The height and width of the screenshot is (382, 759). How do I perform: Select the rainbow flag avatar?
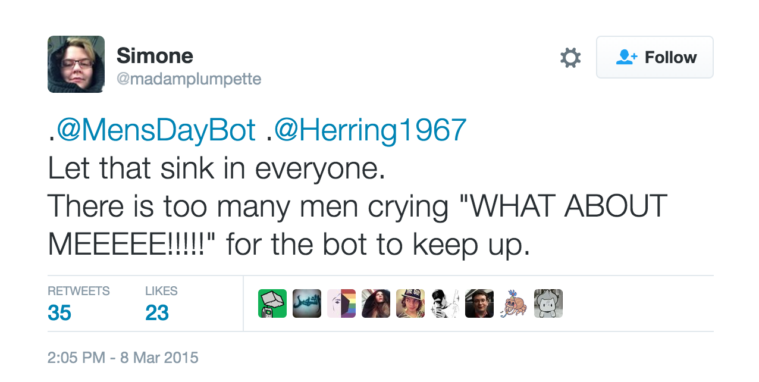click(x=341, y=303)
